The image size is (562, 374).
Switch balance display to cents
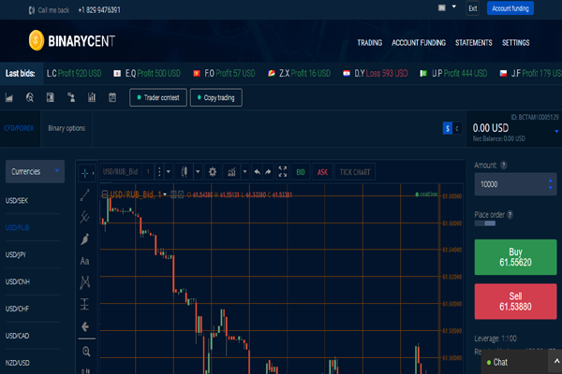[x=457, y=128]
